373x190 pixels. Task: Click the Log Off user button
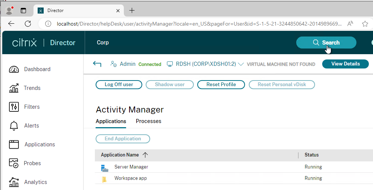[119, 85]
